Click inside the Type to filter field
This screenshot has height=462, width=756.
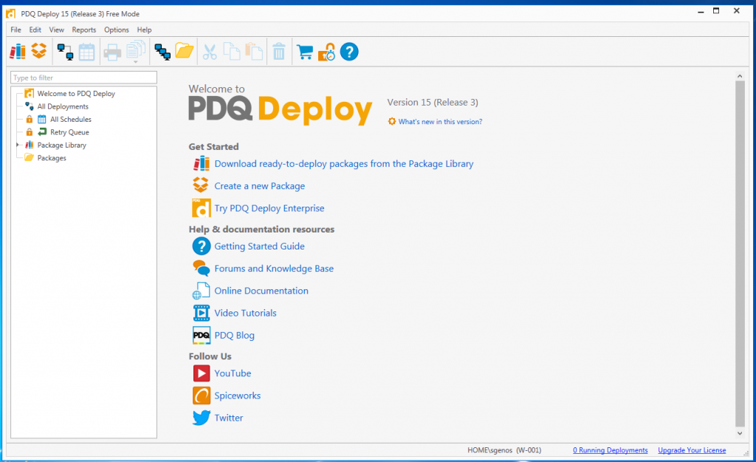[x=83, y=77]
